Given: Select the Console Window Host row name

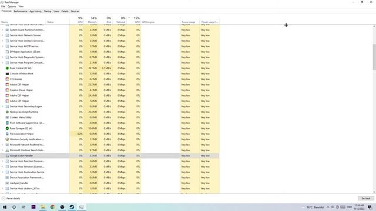Looking at the screenshot, I should 22,74.
